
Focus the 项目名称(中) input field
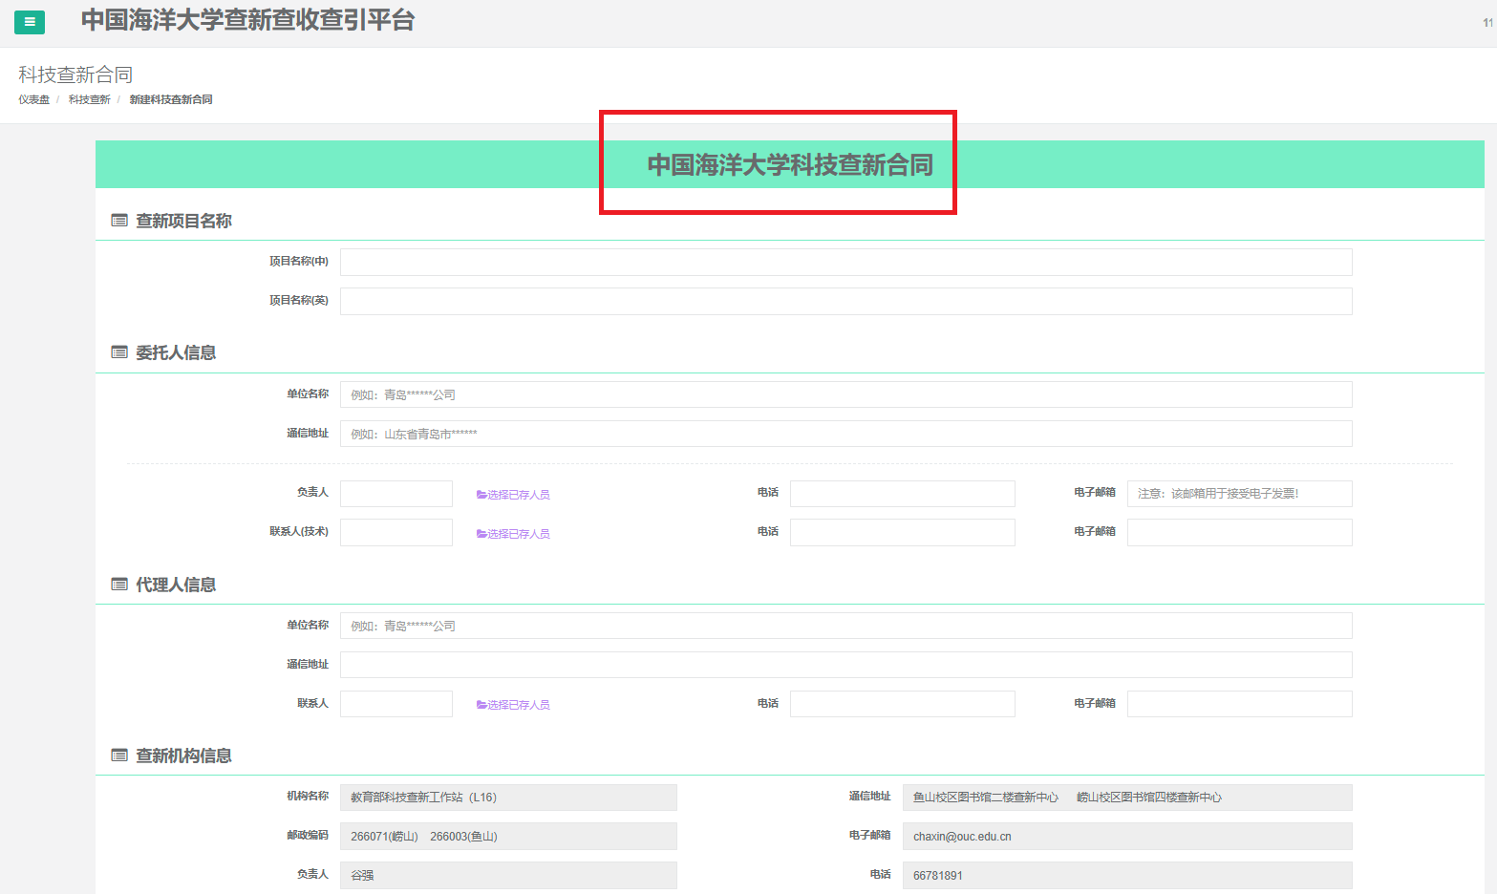846,262
